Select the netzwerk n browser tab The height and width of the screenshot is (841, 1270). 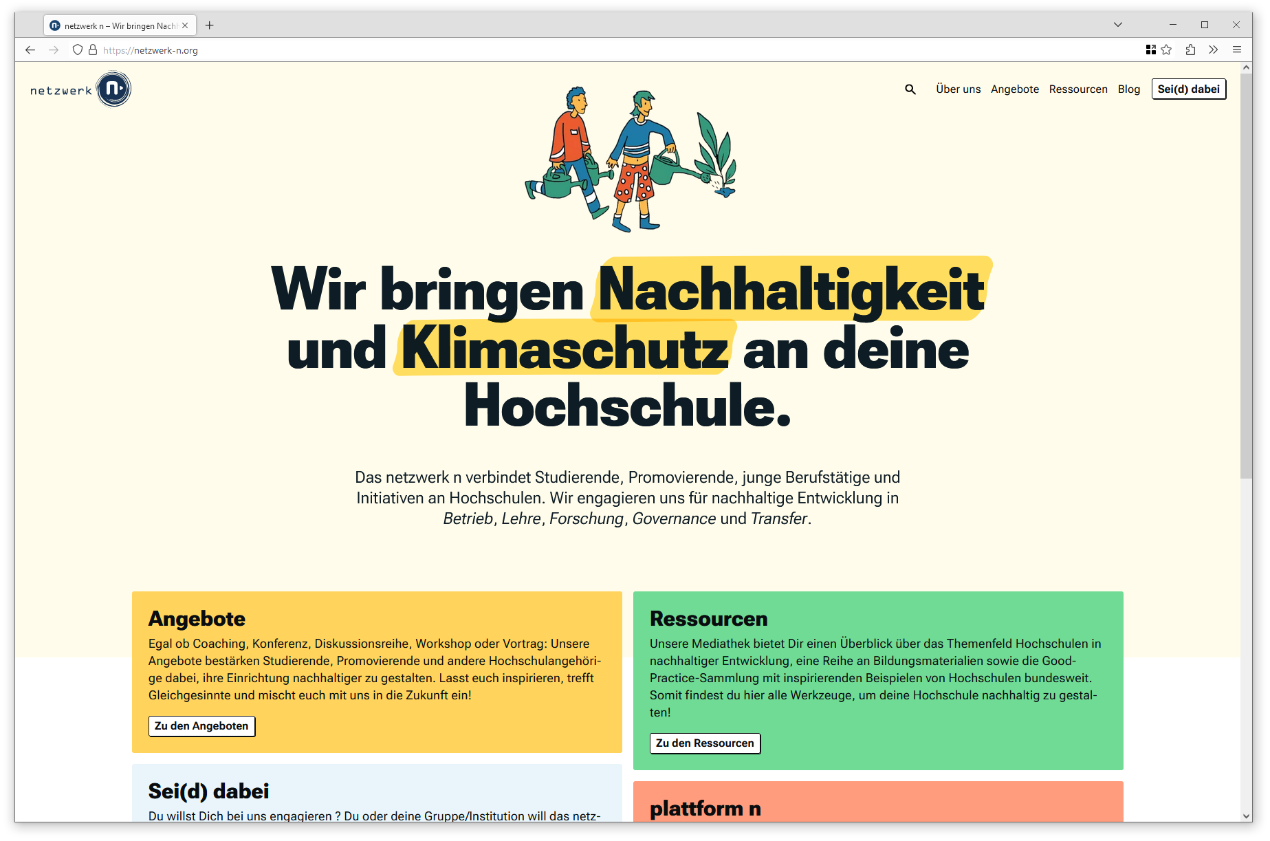pos(120,25)
